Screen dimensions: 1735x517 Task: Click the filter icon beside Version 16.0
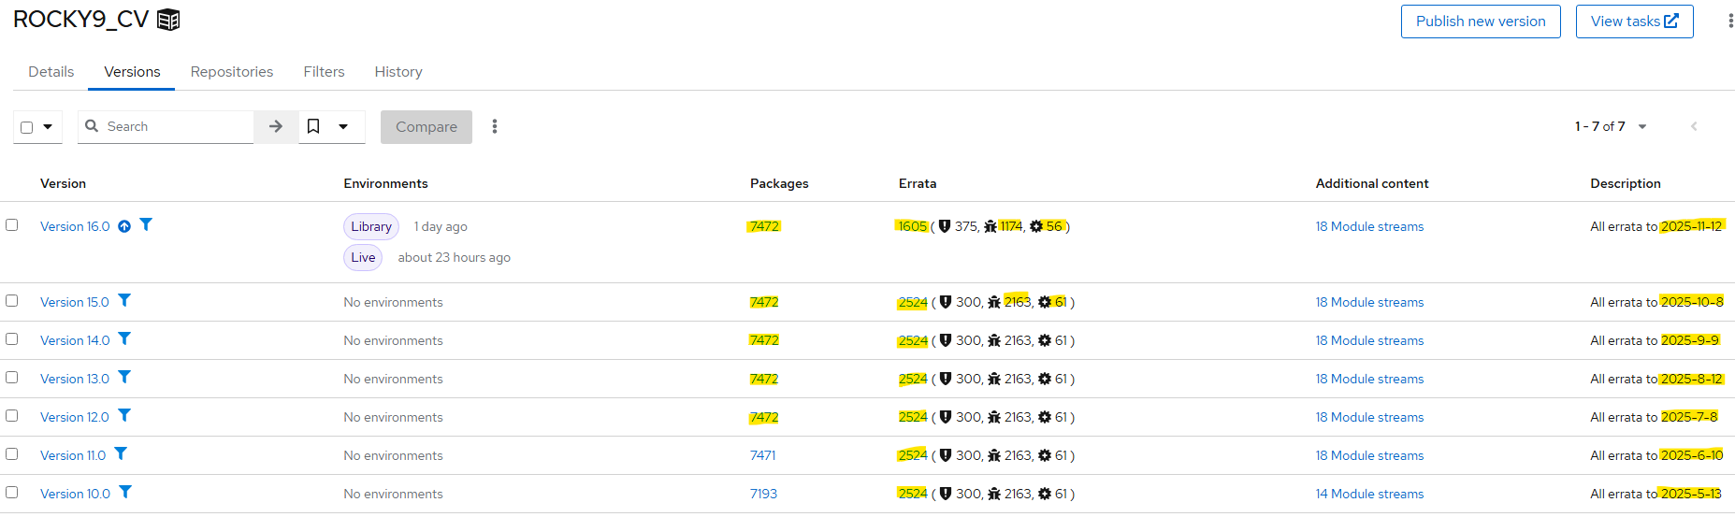click(146, 224)
